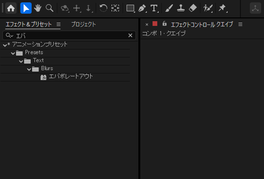
Task: Select the Hand tool
Action: pos(38,8)
